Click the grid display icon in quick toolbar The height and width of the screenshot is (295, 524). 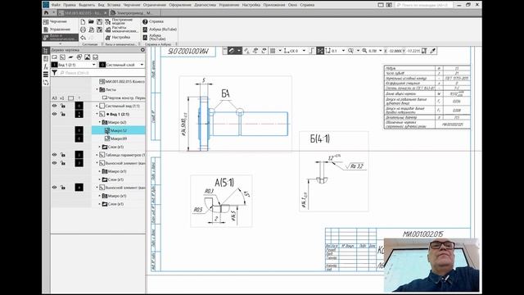pyautogui.click(x=273, y=51)
